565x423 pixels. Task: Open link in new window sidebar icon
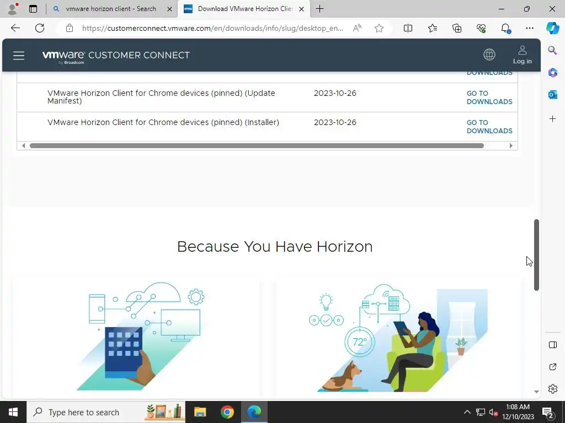(x=553, y=367)
